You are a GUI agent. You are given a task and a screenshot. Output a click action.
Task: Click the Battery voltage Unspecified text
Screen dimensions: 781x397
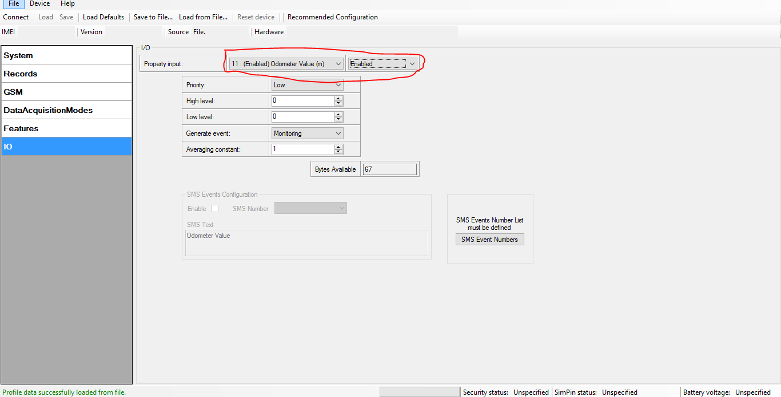click(x=753, y=392)
